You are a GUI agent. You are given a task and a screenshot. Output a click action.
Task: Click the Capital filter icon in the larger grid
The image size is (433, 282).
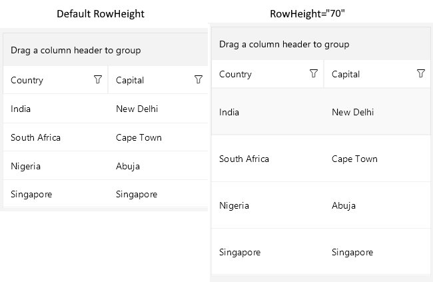click(420, 74)
